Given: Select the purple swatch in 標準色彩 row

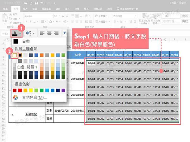Looking at the screenshot, I should pos(63,90).
